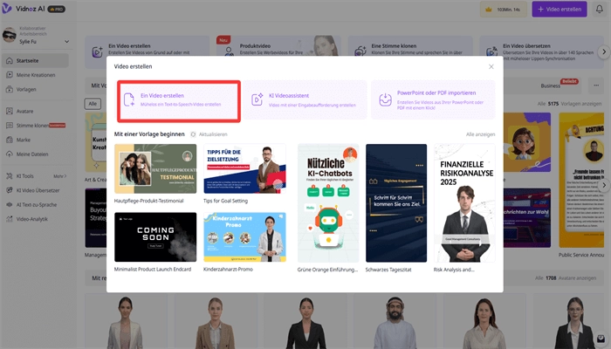Open the Nützliche KI-Chatbots template
The width and height of the screenshot is (611, 349).
[328, 203]
